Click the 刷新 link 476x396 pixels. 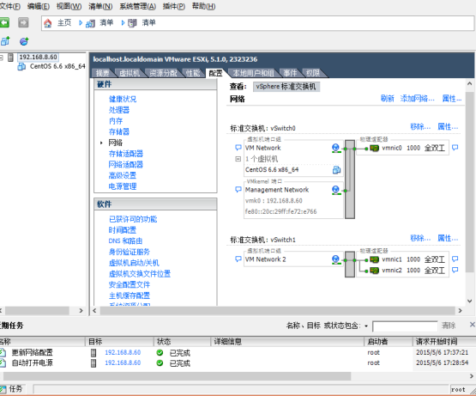388,98
